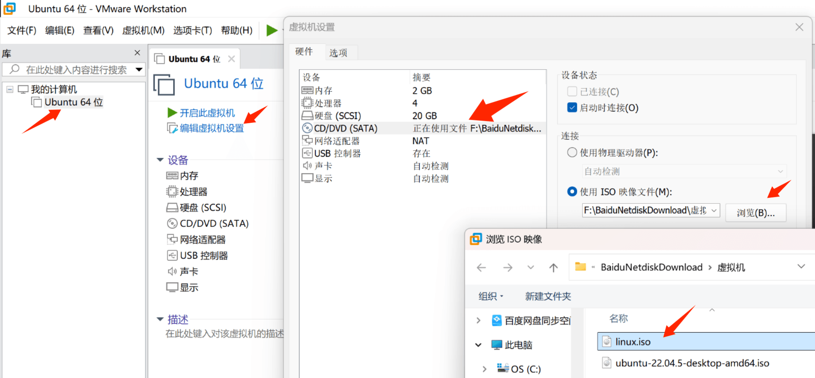Open the 文件(F) menu
The image size is (815, 378).
pyautogui.click(x=22, y=30)
